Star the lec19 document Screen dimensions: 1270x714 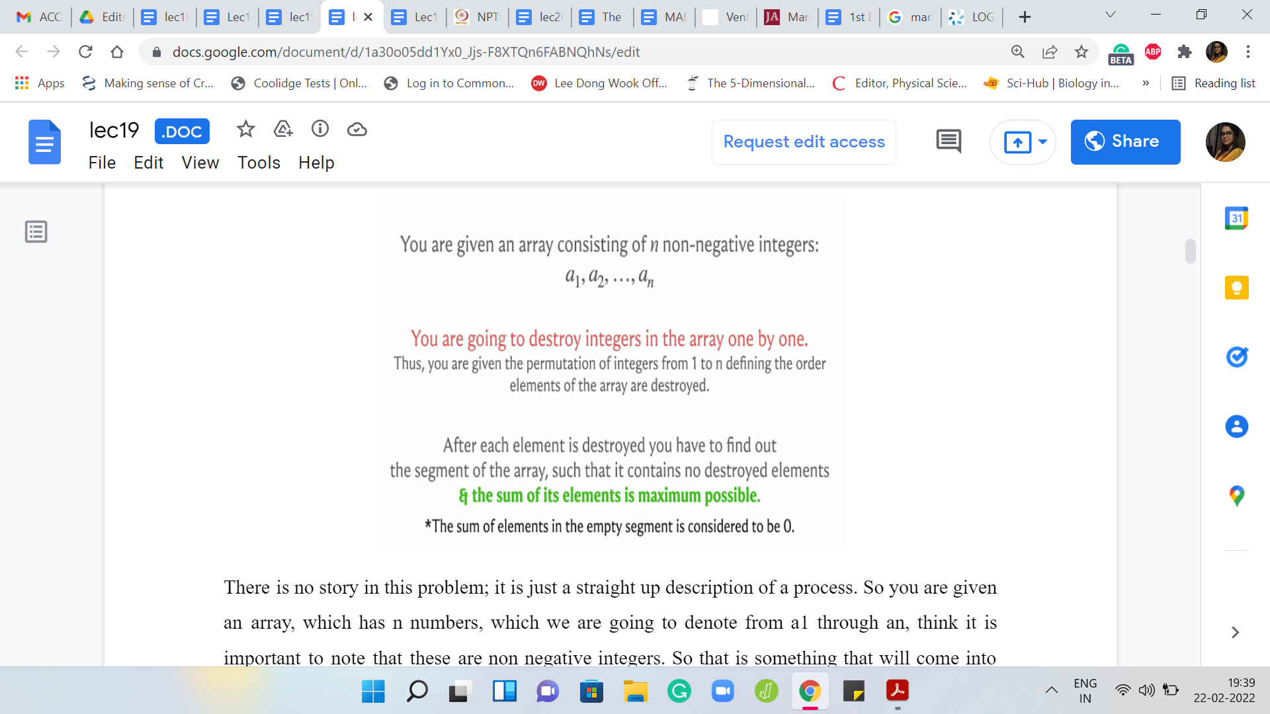coord(245,129)
